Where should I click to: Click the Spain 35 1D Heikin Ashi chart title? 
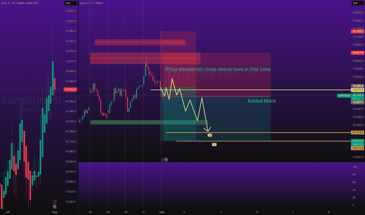tap(20, 3)
